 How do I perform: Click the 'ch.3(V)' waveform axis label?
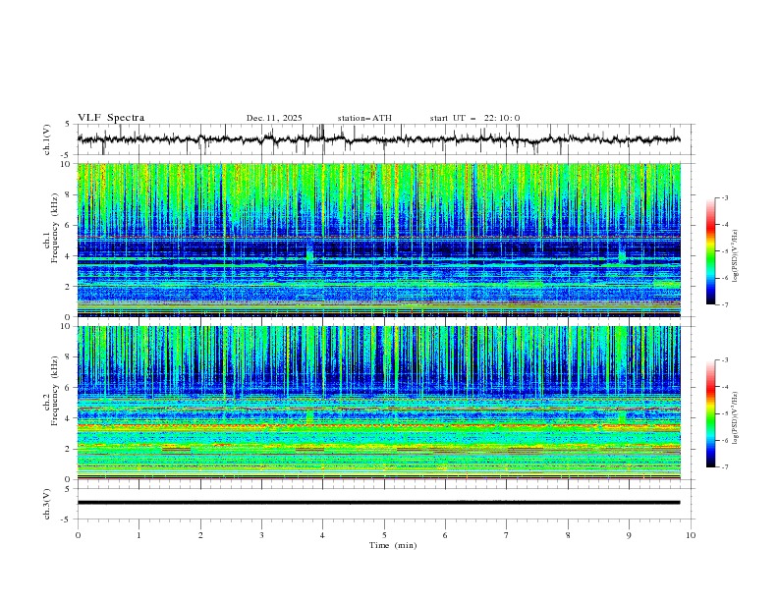[47, 504]
